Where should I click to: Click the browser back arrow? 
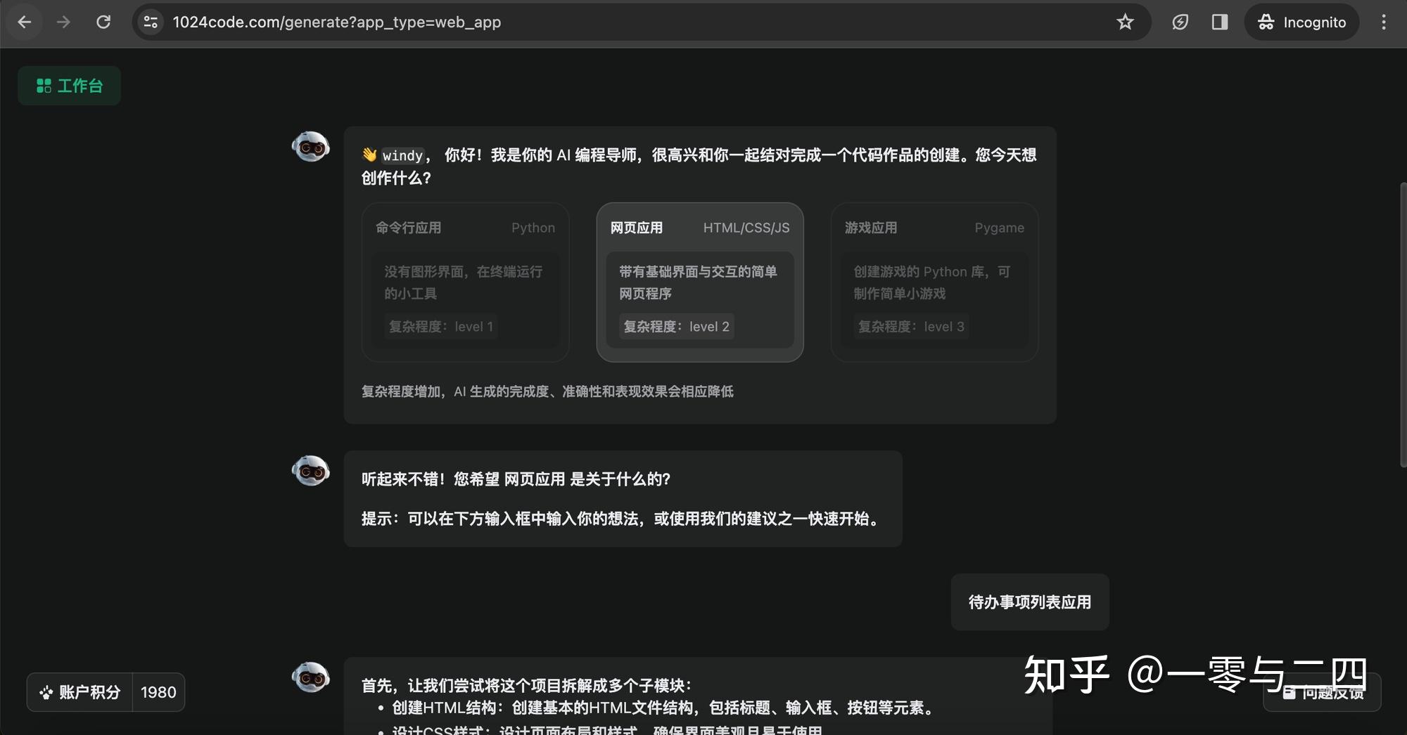point(25,22)
